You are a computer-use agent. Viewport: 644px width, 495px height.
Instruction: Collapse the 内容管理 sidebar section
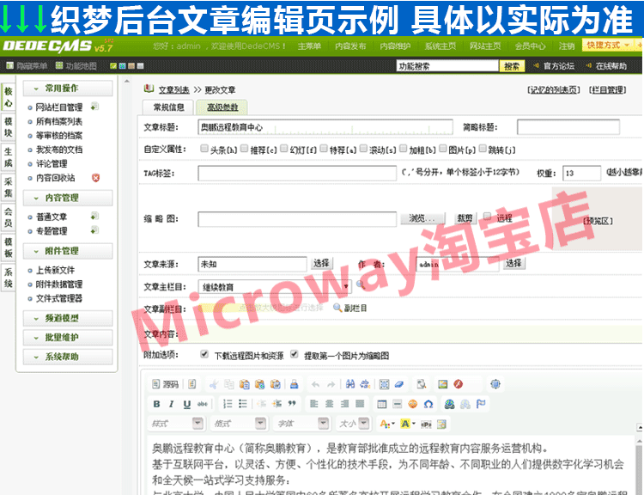coord(68,198)
